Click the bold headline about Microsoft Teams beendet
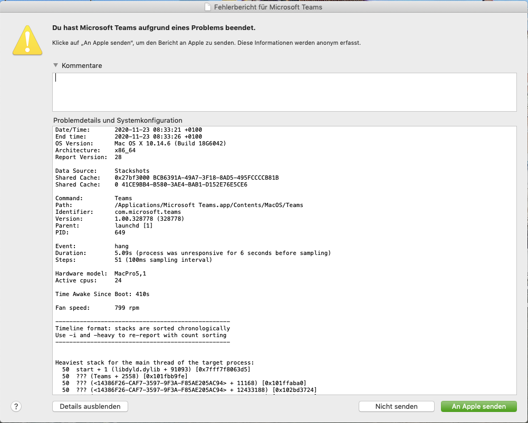 [x=154, y=28]
